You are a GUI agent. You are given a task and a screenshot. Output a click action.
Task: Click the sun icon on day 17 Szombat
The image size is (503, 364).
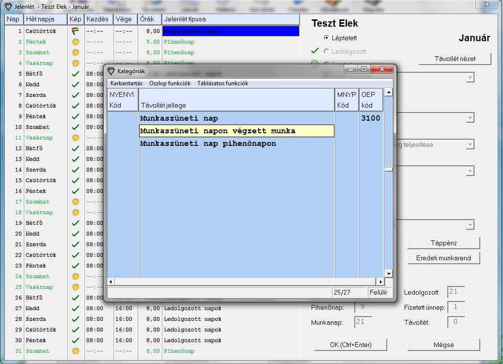pos(75,202)
